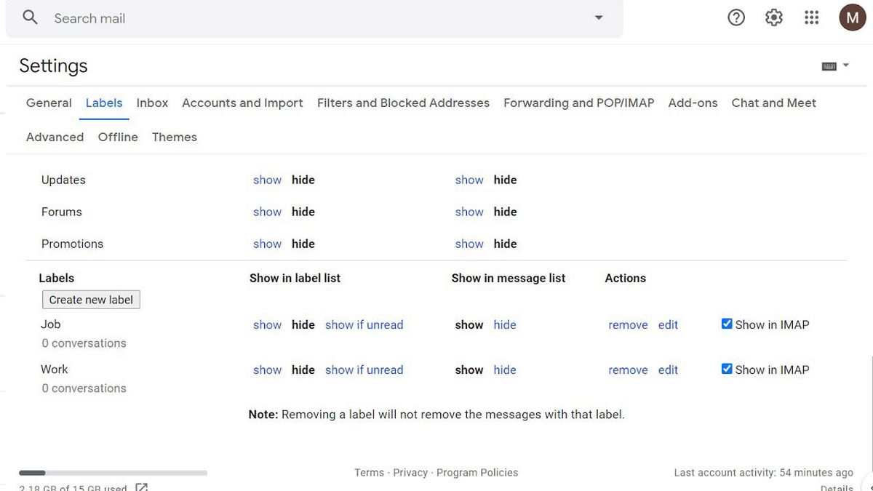Open the Settings gear icon
The image size is (873, 491).
[773, 17]
